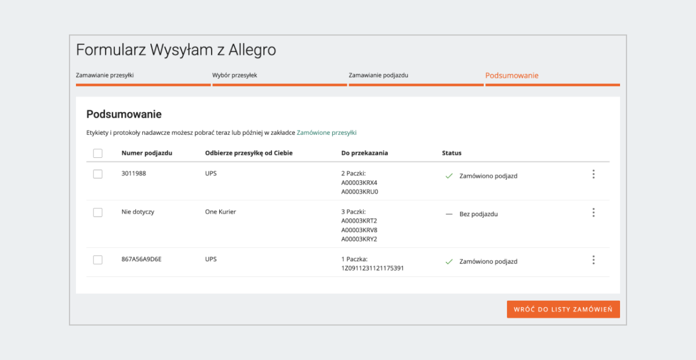
Task: Click the dash status icon beside Bez podjazdu
Action: click(449, 214)
